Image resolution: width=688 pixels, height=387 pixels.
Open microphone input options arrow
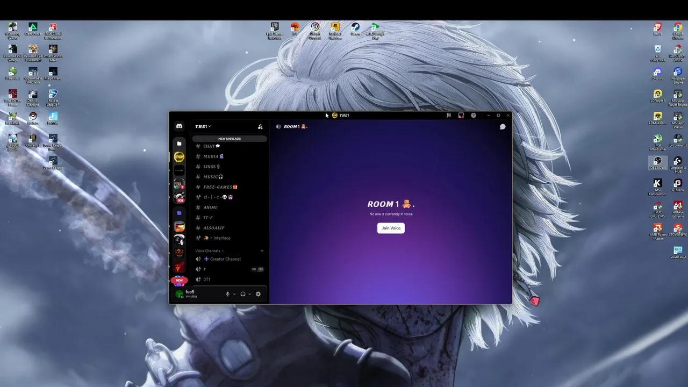tap(234, 294)
